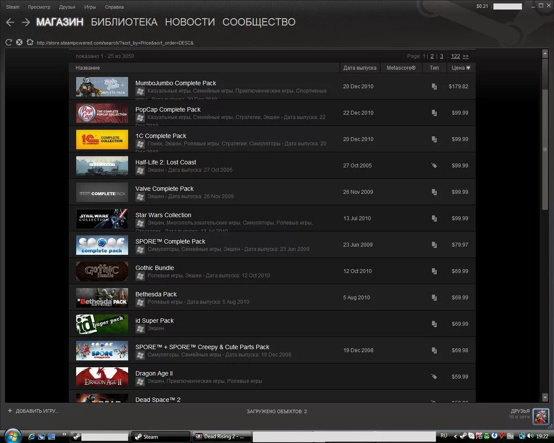Open the Друзья menu
Viewport: 554px width, 443px height.
pos(67,7)
